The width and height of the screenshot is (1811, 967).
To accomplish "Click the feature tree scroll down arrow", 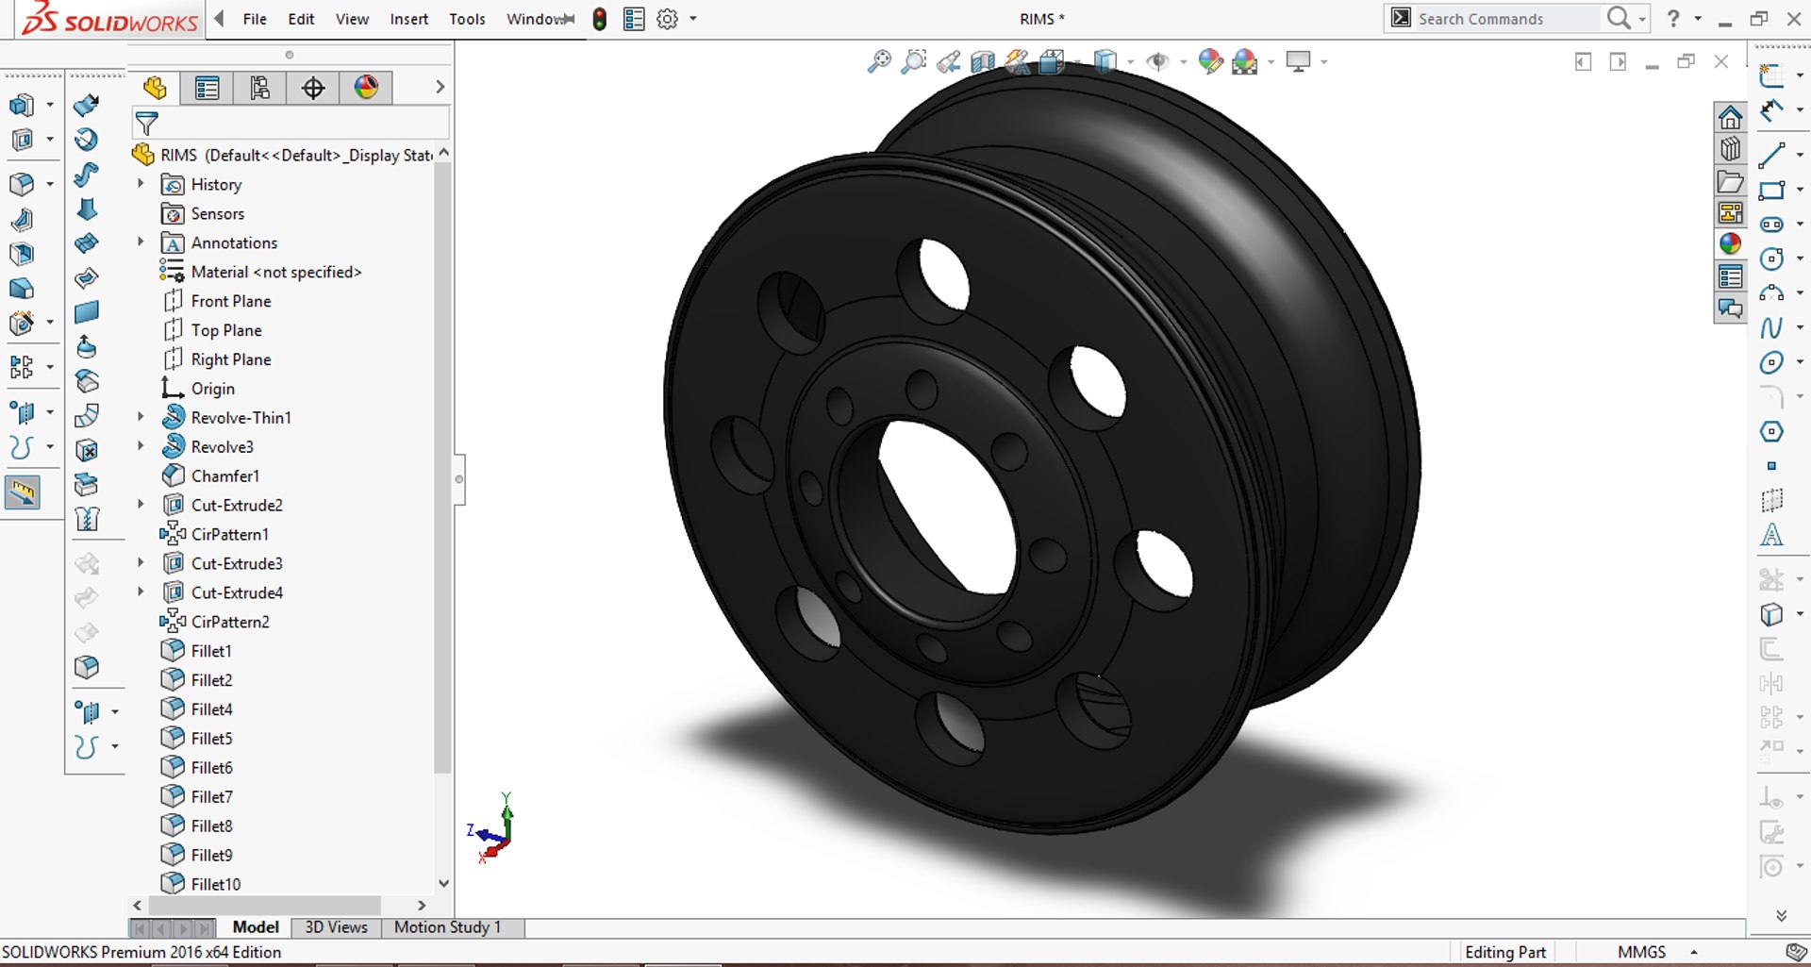I will [443, 884].
